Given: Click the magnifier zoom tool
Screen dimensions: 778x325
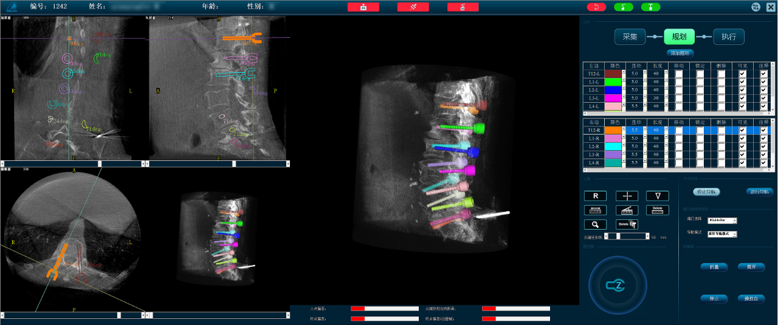Looking at the screenshot, I should pos(595,224).
